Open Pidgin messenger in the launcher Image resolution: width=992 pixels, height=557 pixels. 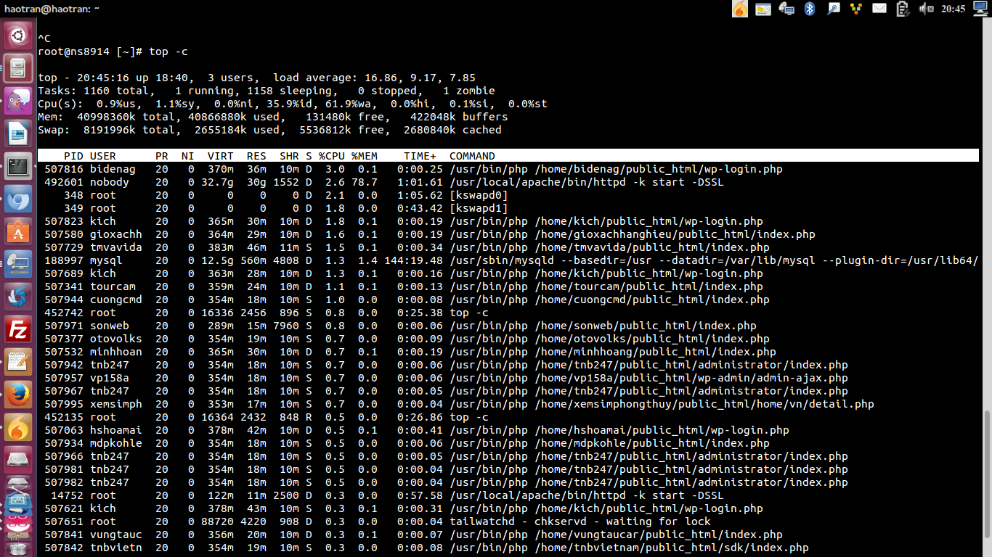(x=18, y=101)
